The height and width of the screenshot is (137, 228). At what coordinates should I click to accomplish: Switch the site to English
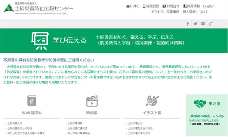point(209,6)
